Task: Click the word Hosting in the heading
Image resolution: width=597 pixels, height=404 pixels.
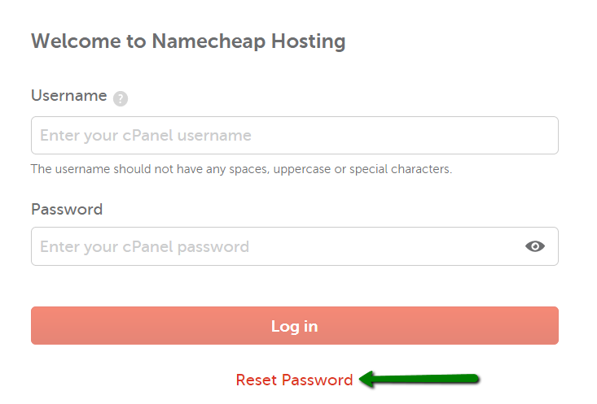Action: tap(309, 41)
